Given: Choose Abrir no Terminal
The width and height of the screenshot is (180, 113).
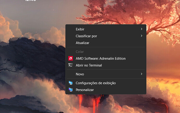Looking at the screenshot, I should (x=89, y=65).
